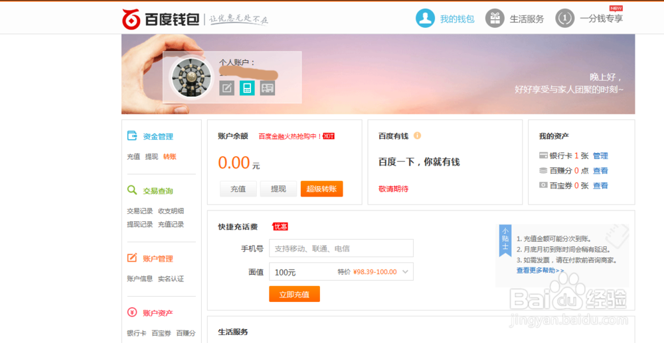The height and width of the screenshot is (343, 664).
Task: Click the 资金管理 wallet icon
Action: click(x=132, y=136)
